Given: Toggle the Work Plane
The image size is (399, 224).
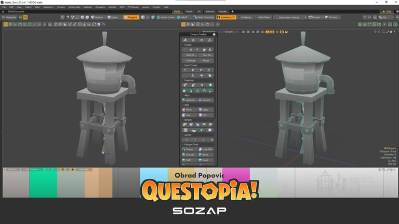Looking at the screenshot, I should point(262,17).
